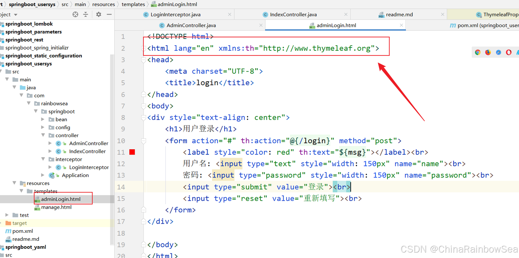
Task: Collapse the interceptor folder arrow
Action: [x=43, y=159]
